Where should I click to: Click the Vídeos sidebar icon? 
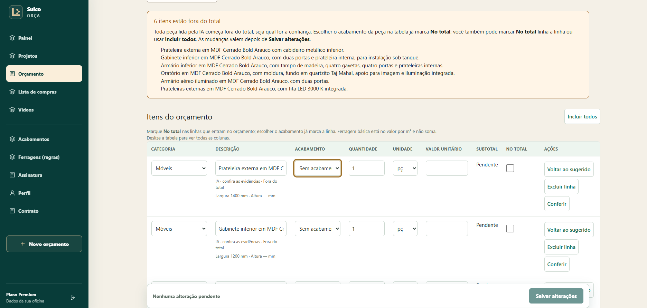click(x=12, y=110)
